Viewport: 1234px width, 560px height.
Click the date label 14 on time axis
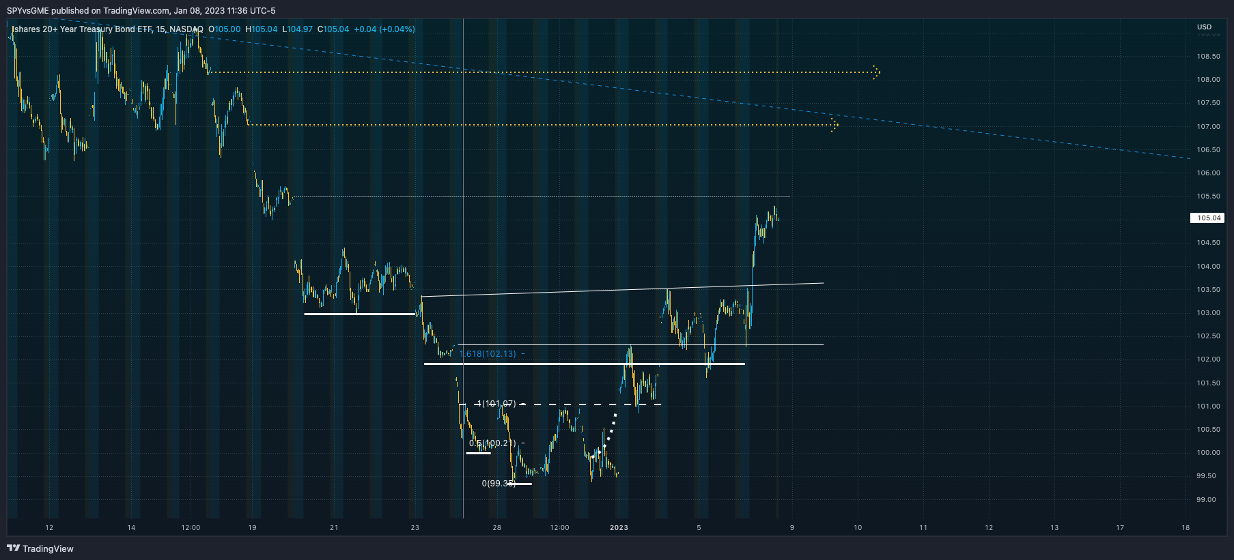(x=131, y=528)
